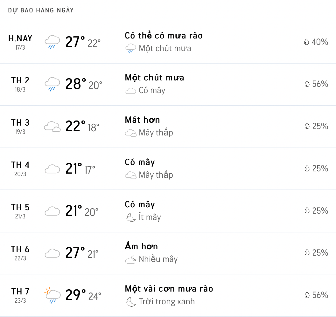Click the TH 3 low clouds icon
This screenshot has width=336, height=317.
(52, 126)
